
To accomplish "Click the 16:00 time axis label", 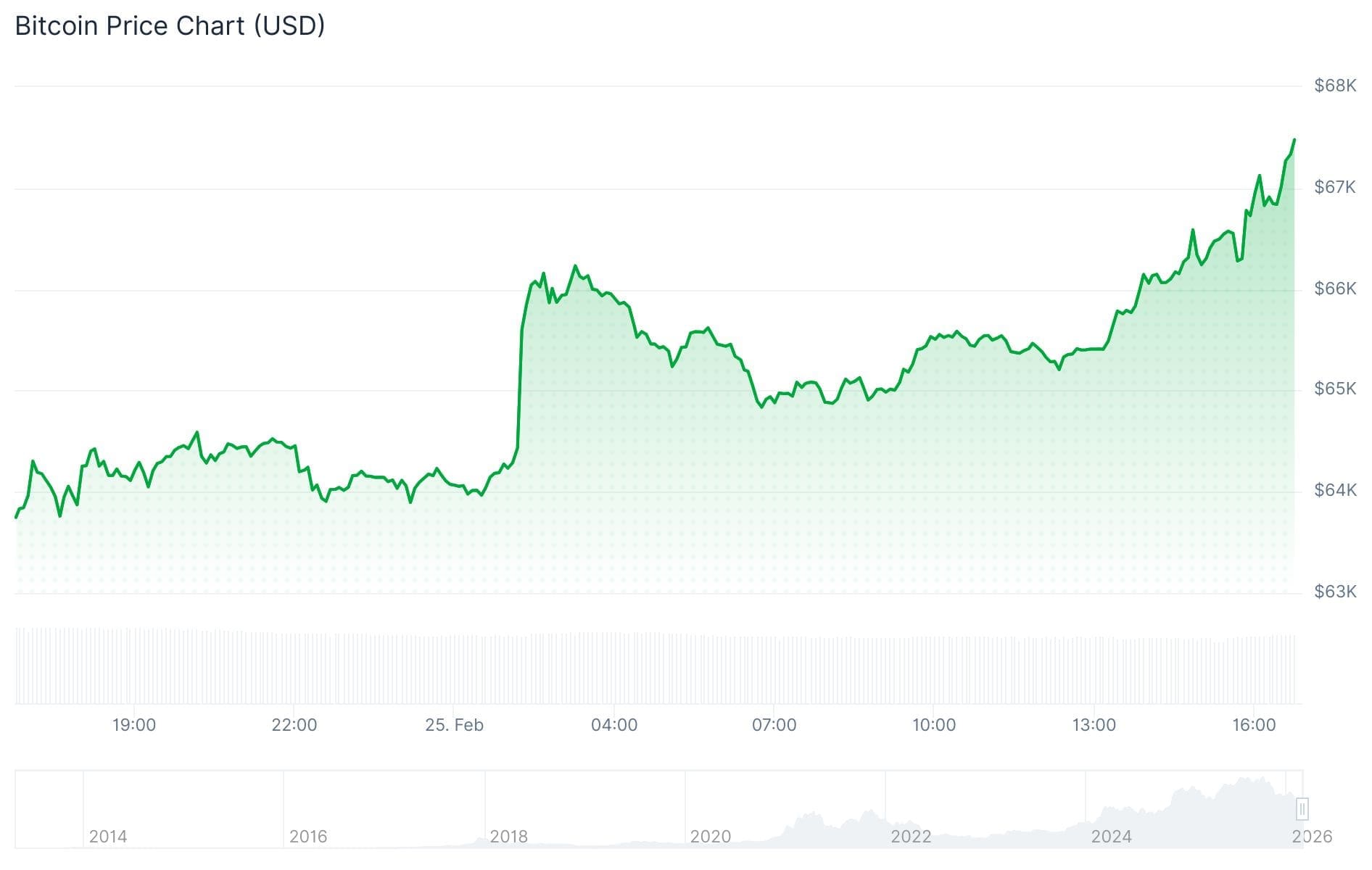I will pyautogui.click(x=1254, y=725).
